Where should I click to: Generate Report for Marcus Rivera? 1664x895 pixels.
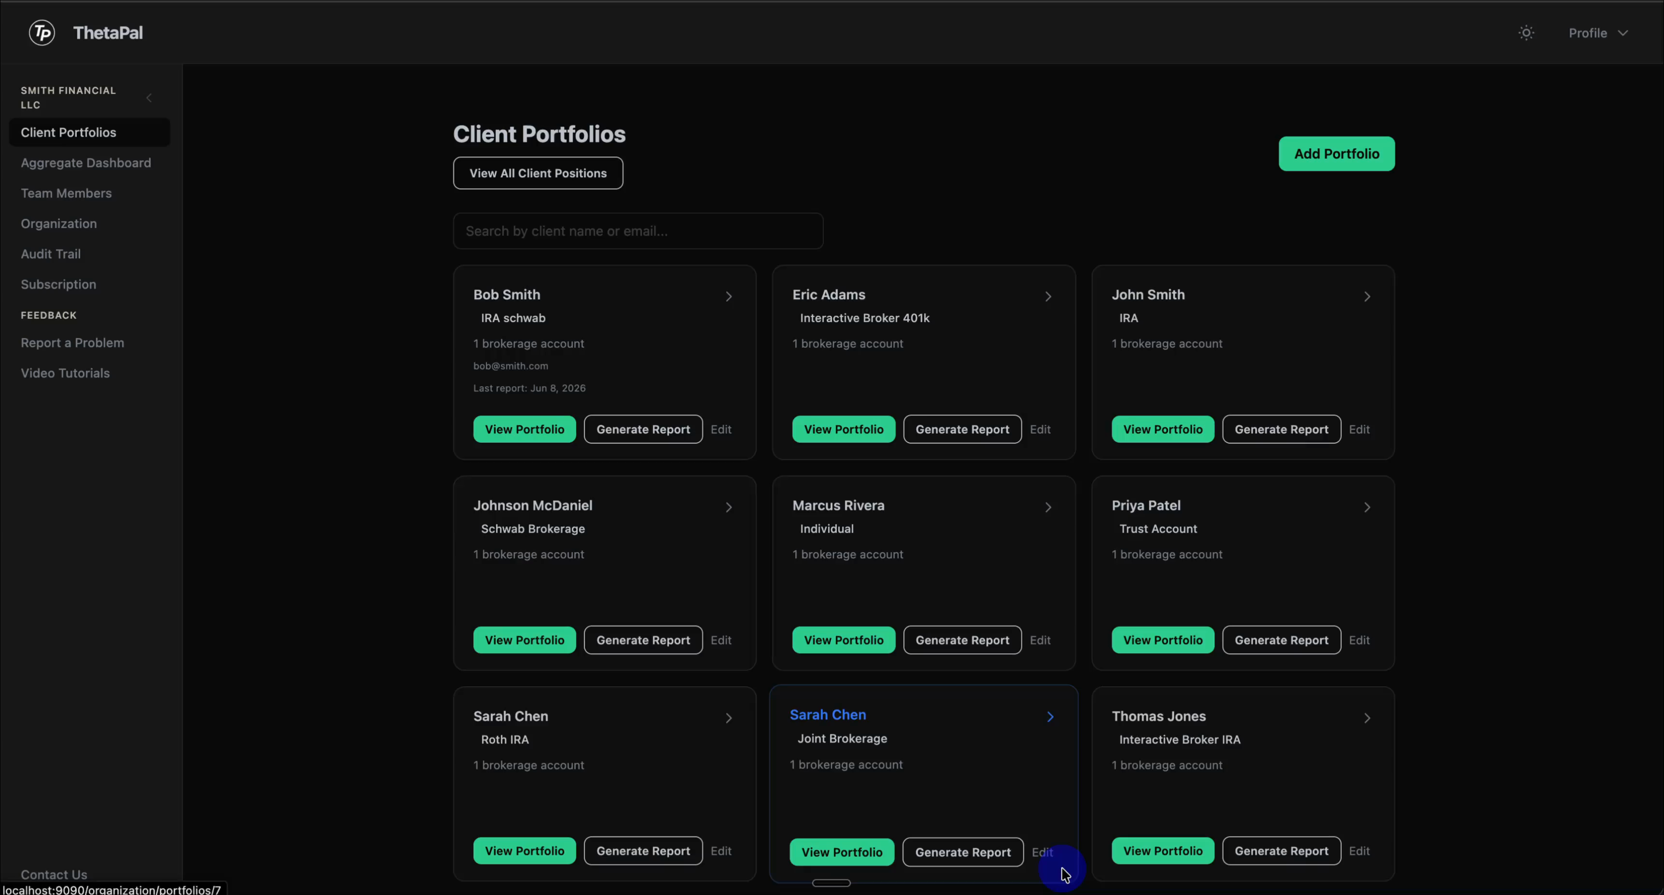962,640
